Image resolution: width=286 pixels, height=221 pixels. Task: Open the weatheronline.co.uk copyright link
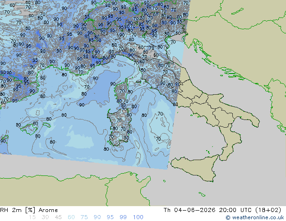(x=255, y=217)
